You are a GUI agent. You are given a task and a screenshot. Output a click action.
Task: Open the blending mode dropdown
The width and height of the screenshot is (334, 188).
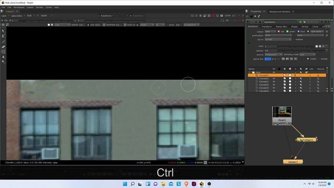pyautogui.click(x=307, y=55)
